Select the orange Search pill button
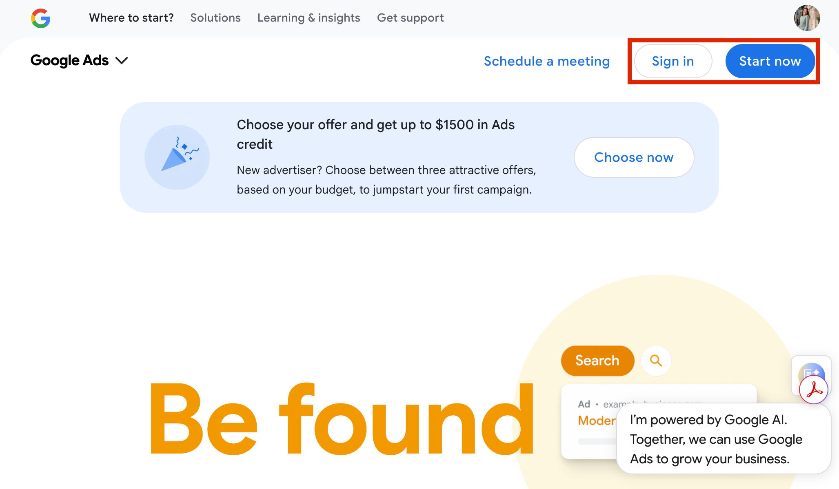Screen dimensions: 839x489 pyautogui.click(x=597, y=361)
